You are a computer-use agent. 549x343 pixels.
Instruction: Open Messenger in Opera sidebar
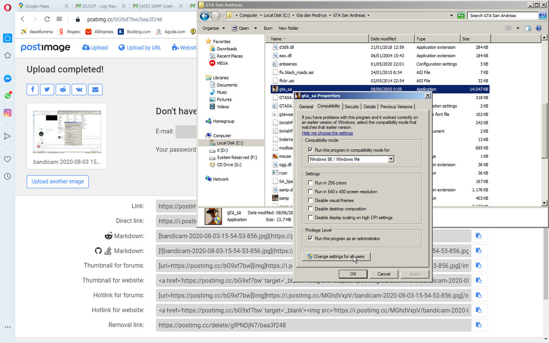7,79
